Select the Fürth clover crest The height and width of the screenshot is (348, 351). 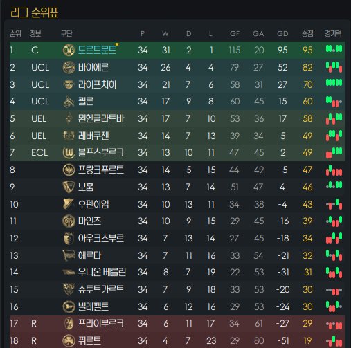tap(69, 340)
